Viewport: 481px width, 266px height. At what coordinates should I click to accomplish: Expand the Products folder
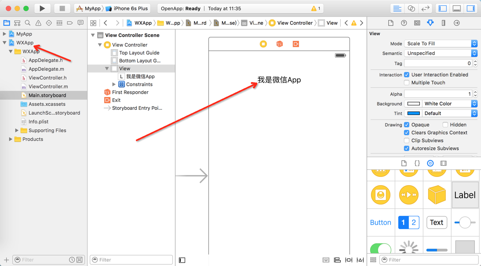(x=11, y=139)
